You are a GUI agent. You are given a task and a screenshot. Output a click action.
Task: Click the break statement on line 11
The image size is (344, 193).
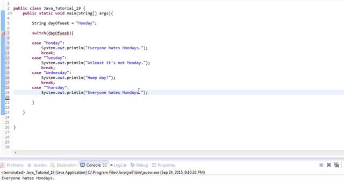click(48, 53)
